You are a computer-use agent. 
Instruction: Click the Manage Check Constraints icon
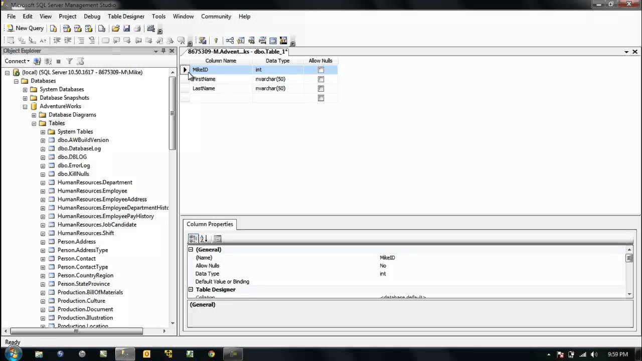[273, 41]
